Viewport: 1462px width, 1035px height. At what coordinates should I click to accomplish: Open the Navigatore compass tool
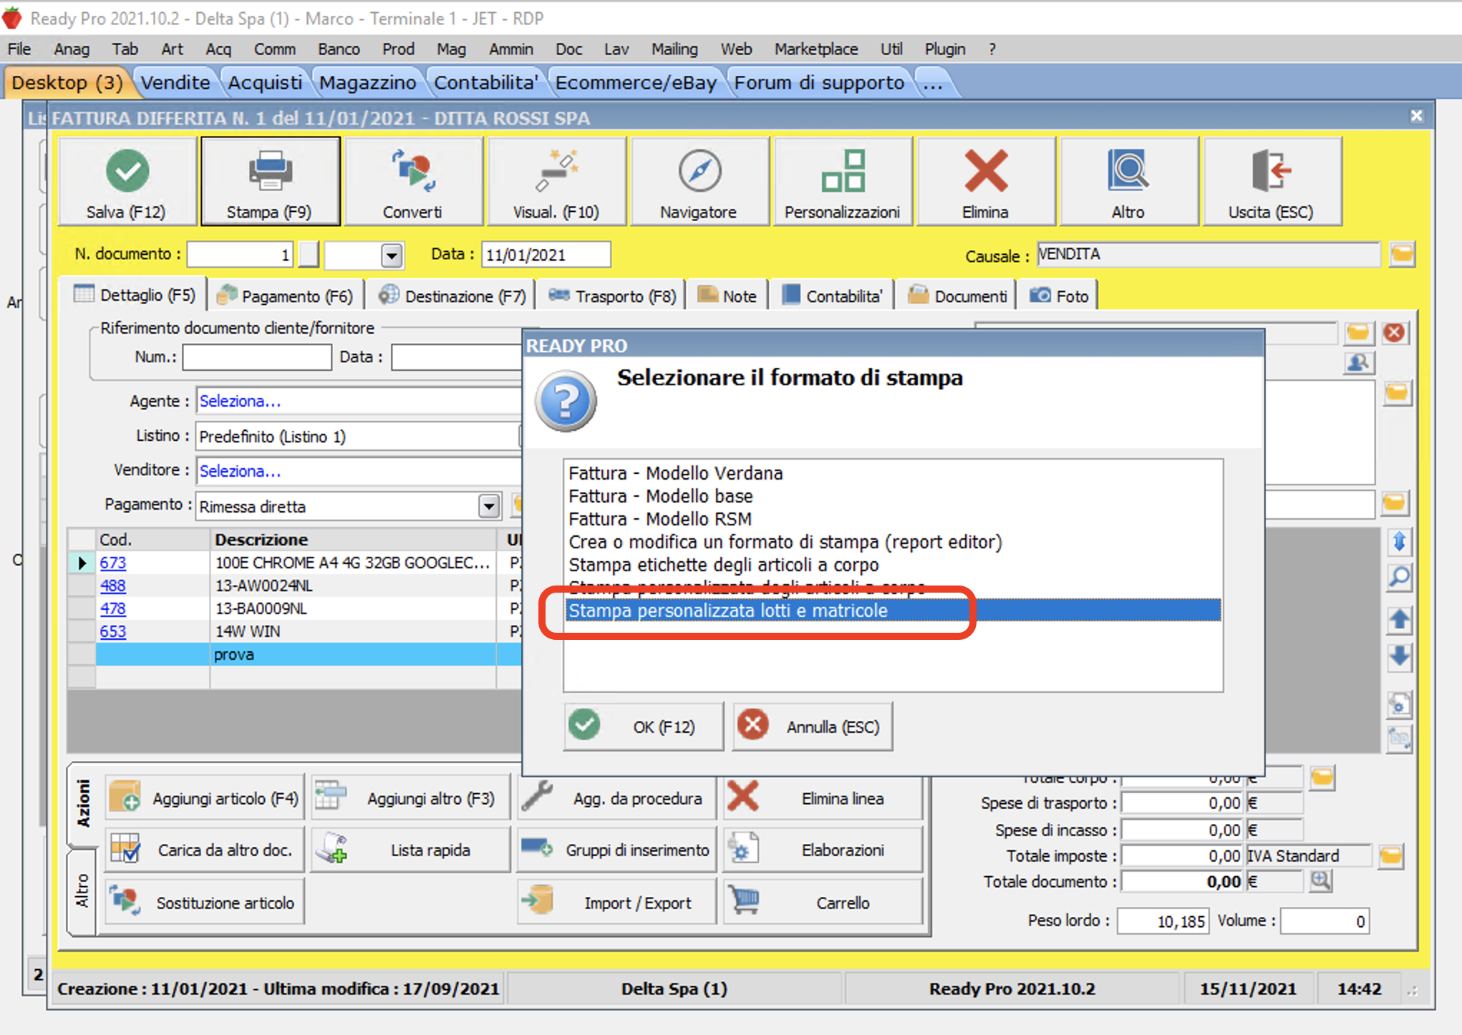coord(699,182)
